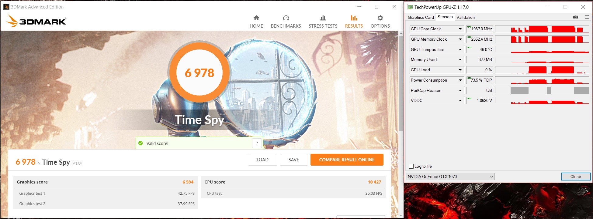
Task: Enable the Log to file checkbox
Action: point(411,166)
